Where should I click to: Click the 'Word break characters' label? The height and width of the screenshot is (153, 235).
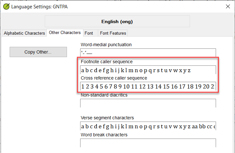[104, 135]
